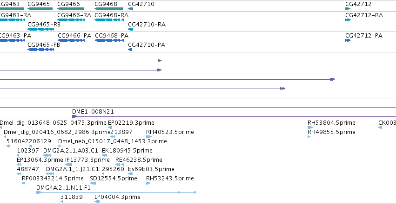Click the 311839 feature label
Screen dimensions: 396x204
pos(72,197)
